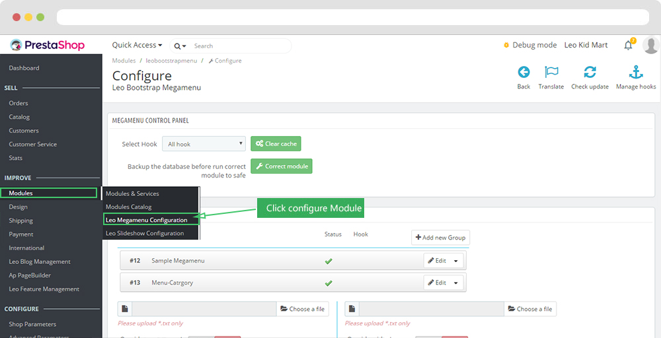
Task: Click the Back arrow icon
Action: pyautogui.click(x=524, y=73)
